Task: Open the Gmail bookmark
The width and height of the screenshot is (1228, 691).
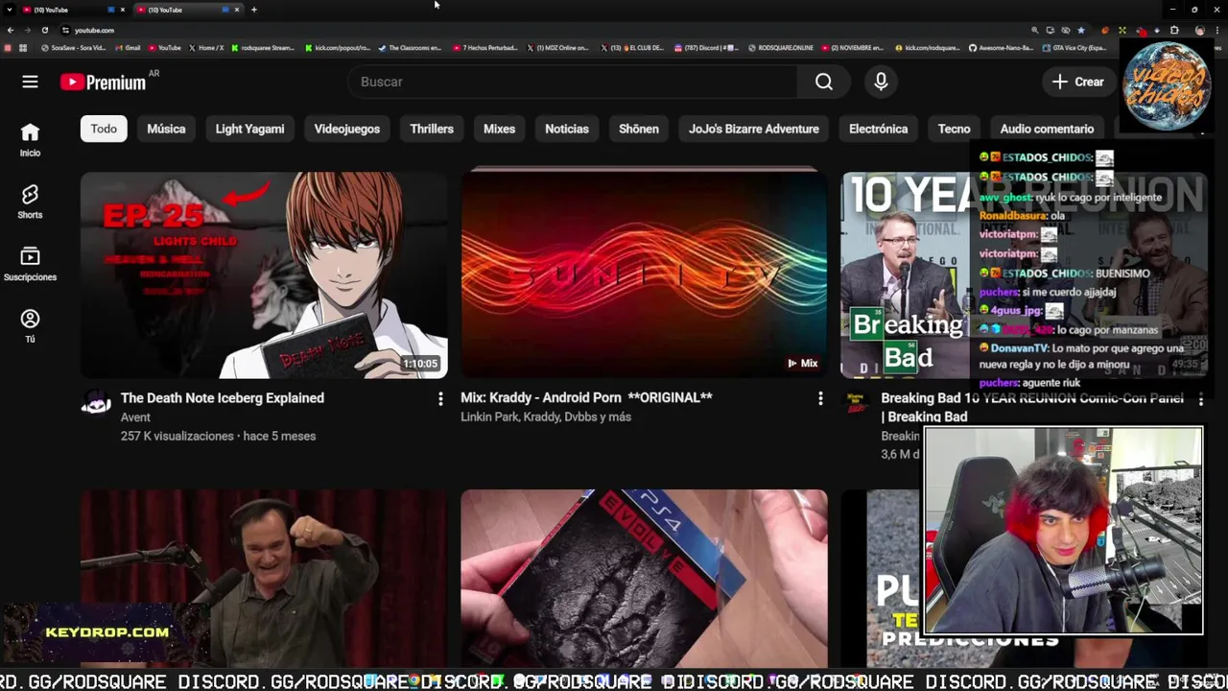Action: tap(129, 47)
